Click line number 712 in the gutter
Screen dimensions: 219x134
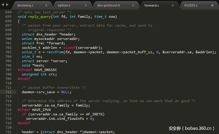8,92
